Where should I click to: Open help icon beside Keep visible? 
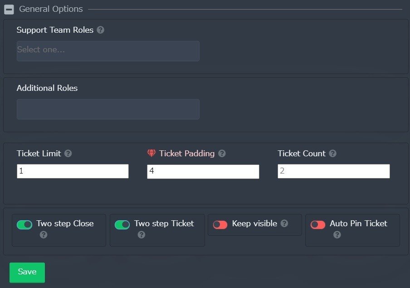click(284, 223)
